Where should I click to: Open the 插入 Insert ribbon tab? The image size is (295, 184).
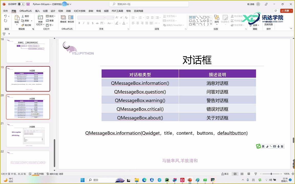click(x=37, y=11)
